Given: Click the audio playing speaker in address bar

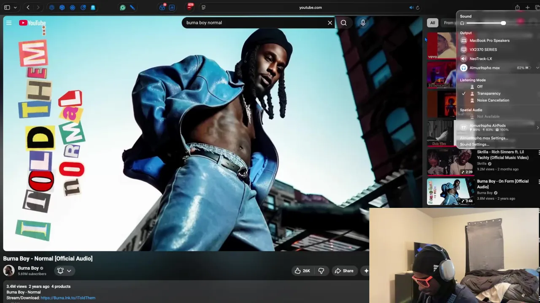Looking at the screenshot, I should pyautogui.click(x=411, y=8).
